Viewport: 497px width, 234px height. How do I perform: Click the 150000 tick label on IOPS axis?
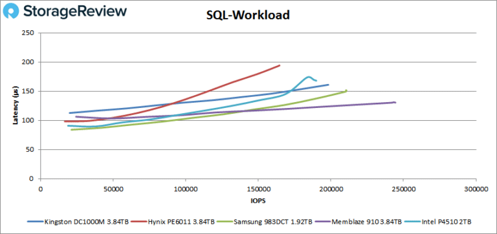(258, 189)
